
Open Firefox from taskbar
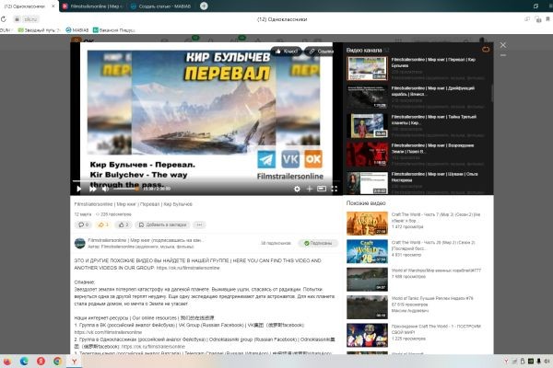coord(7,362)
